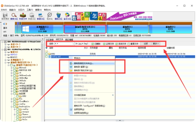This screenshot has height=122, width=196.
Task: Switch to the 分区参数 tab
Action: tap(50, 40)
